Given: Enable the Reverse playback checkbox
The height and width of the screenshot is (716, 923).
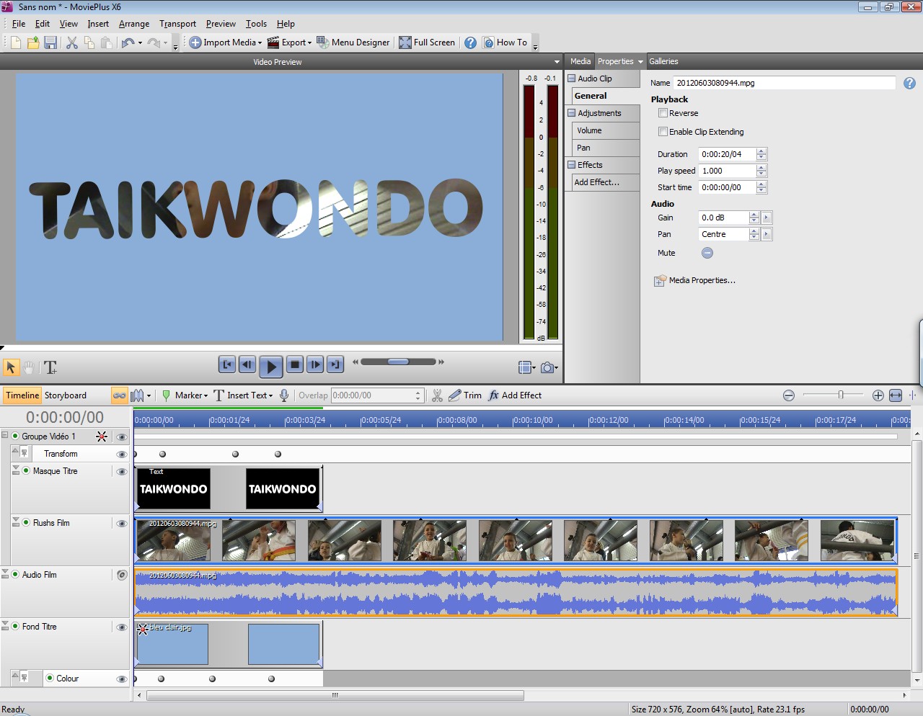Looking at the screenshot, I should point(663,113).
